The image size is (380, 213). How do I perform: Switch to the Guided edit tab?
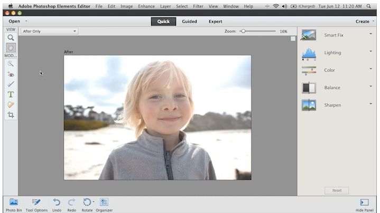(x=189, y=22)
